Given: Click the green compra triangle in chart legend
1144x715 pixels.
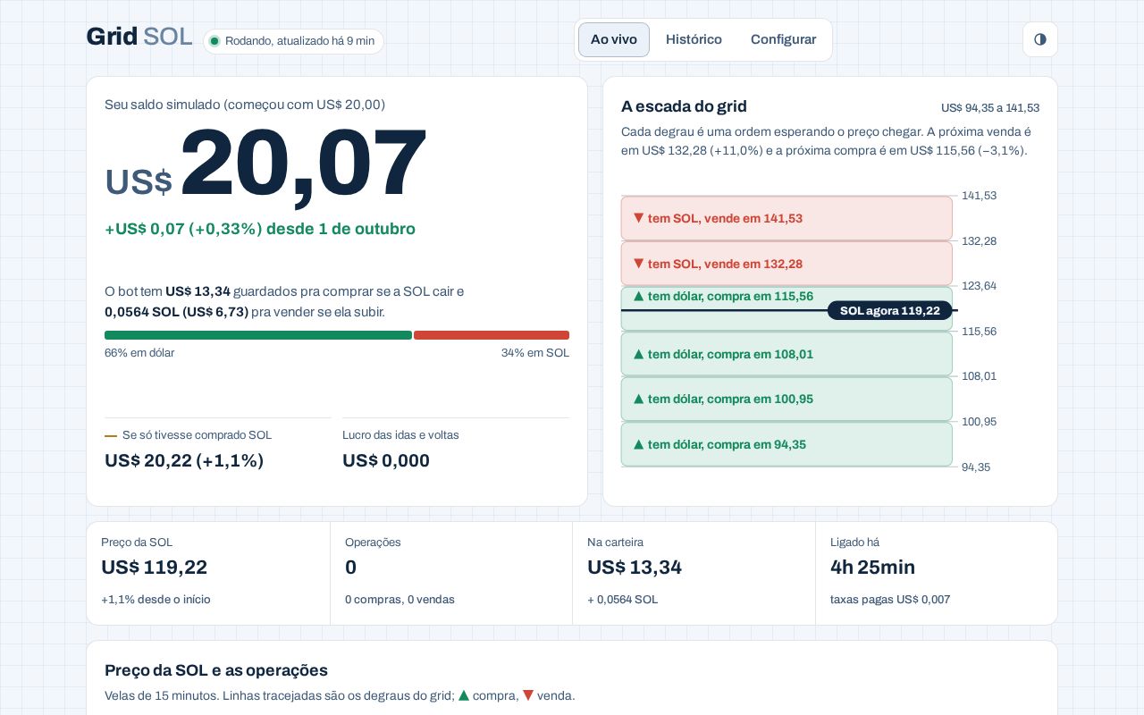Looking at the screenshot, I should tap(464, 695).
